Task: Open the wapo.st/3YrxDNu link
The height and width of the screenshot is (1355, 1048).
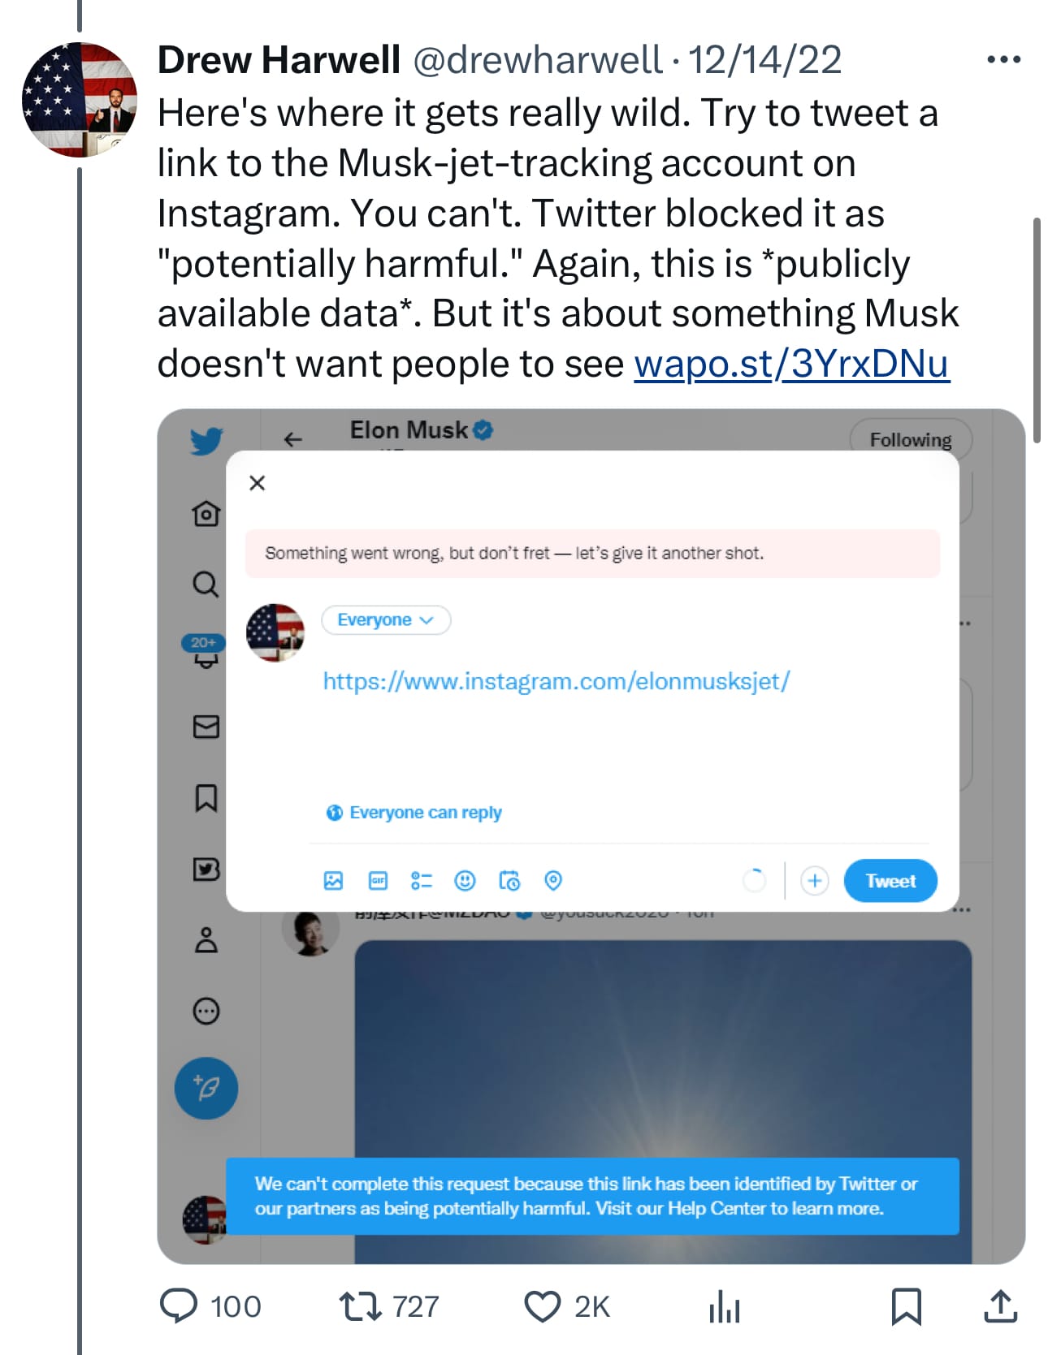Action: [x=791, y=363]
